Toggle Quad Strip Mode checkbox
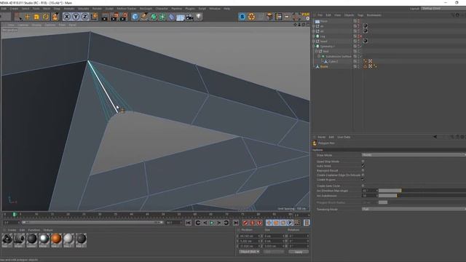 [363, 162]
